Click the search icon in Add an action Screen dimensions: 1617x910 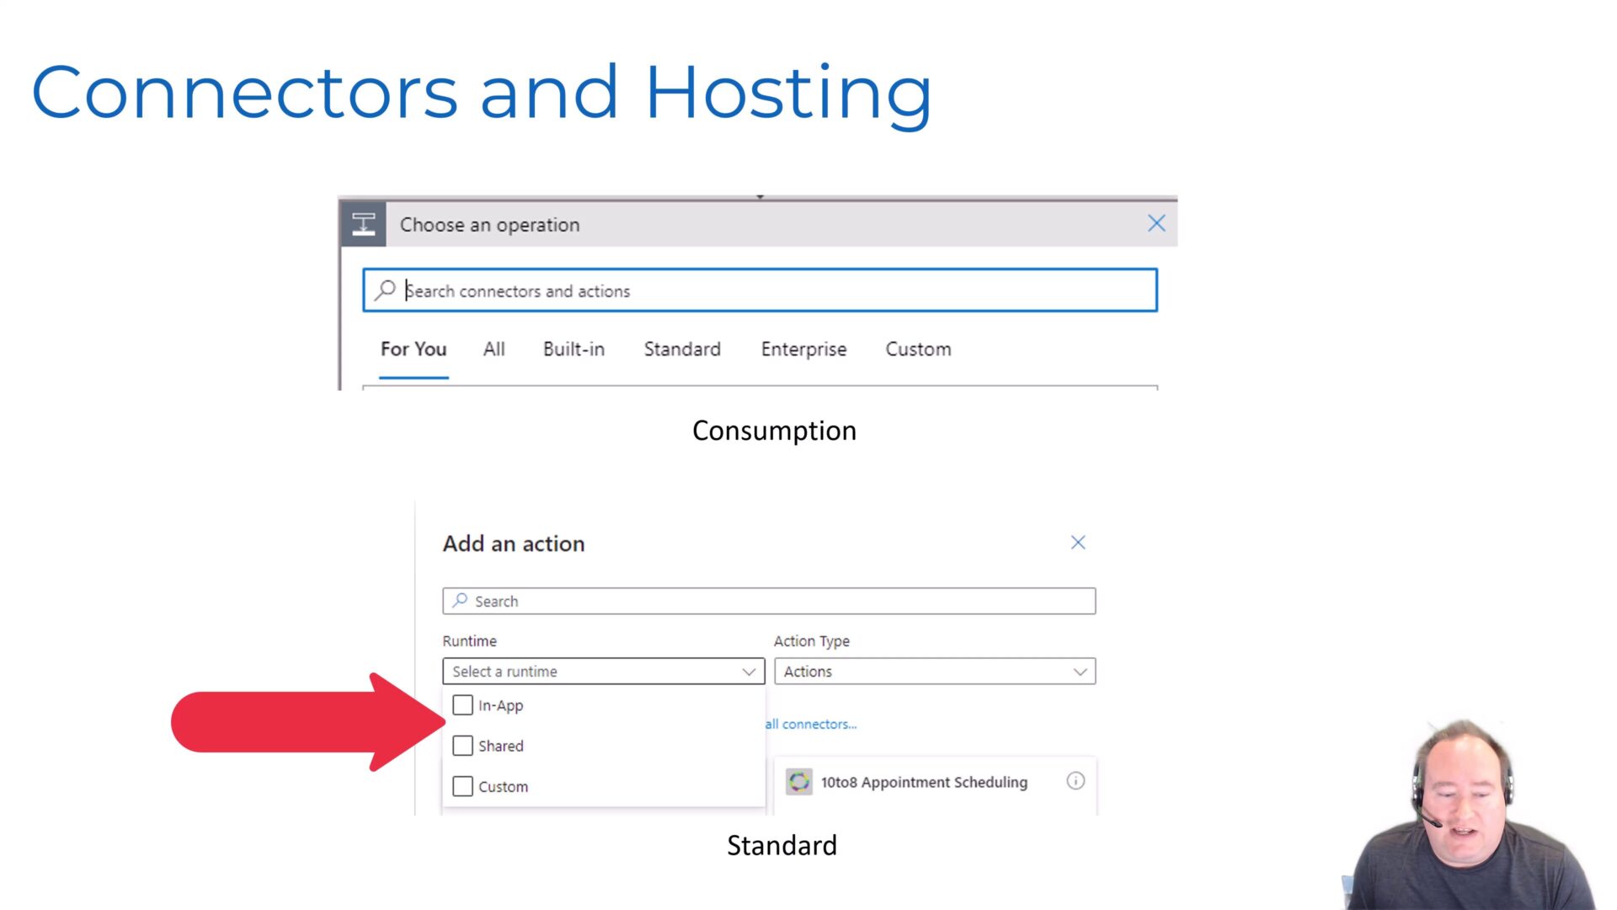point(460,601)
